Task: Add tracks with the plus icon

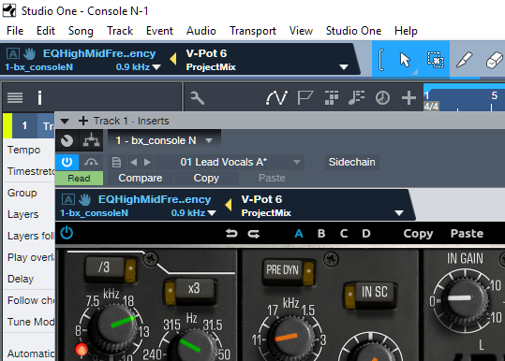Action: click(408, 97)
